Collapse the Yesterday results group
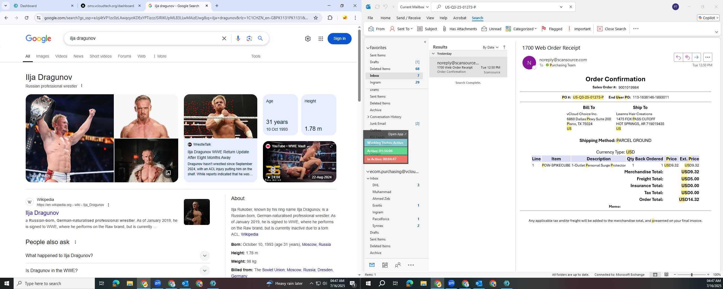 tap(433, 54)
